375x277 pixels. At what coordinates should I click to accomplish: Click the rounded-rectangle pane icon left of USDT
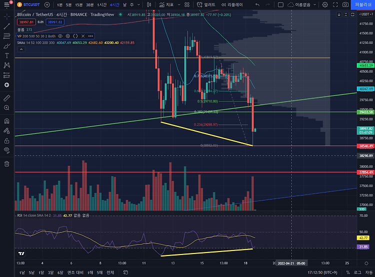pyautogui.click(x=352, y=14)
